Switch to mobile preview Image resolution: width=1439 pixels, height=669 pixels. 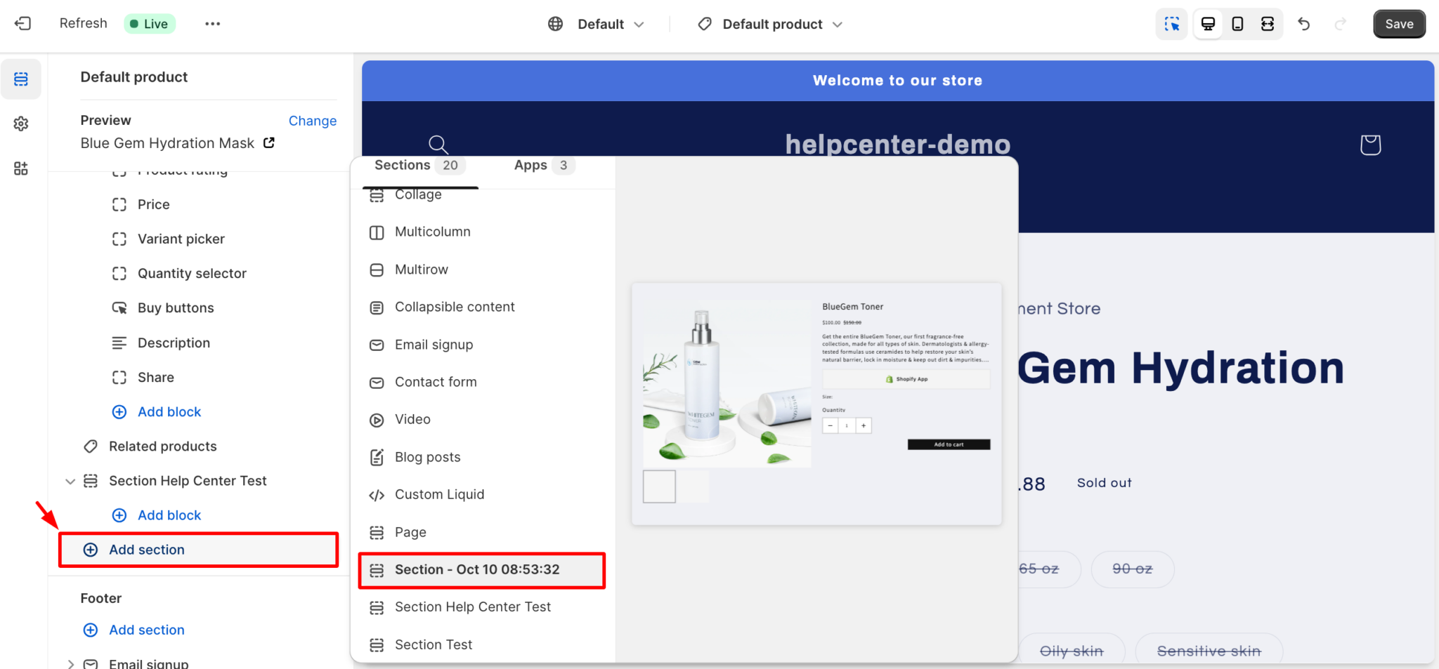[x=1237, y=23]
